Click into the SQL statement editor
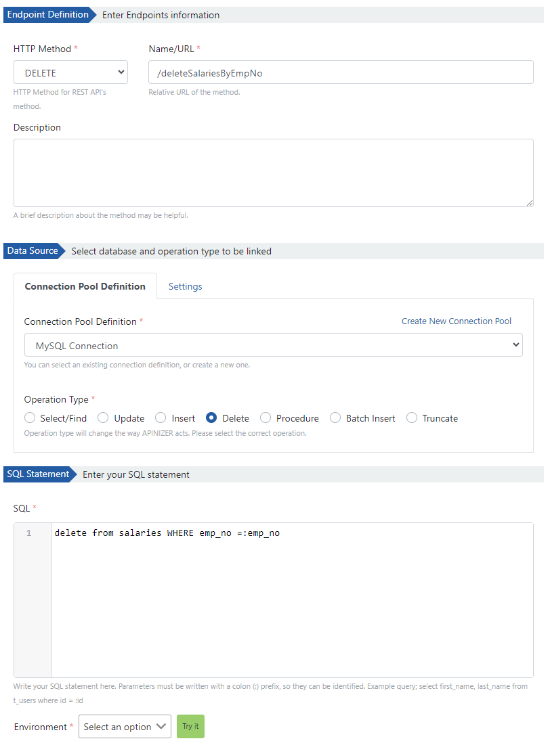Screen dimensions: 550x743 coord(291,595)
